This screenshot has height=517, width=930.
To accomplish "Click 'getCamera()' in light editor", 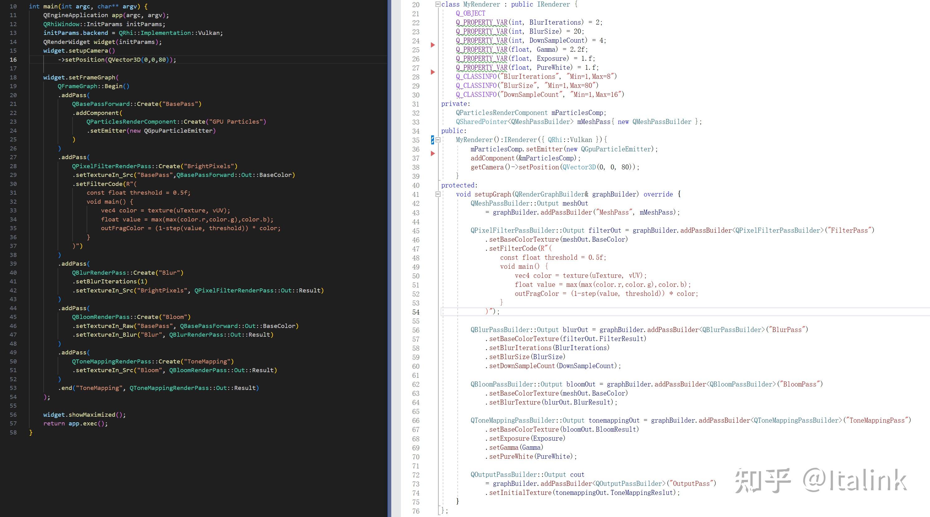I will 491,167.
